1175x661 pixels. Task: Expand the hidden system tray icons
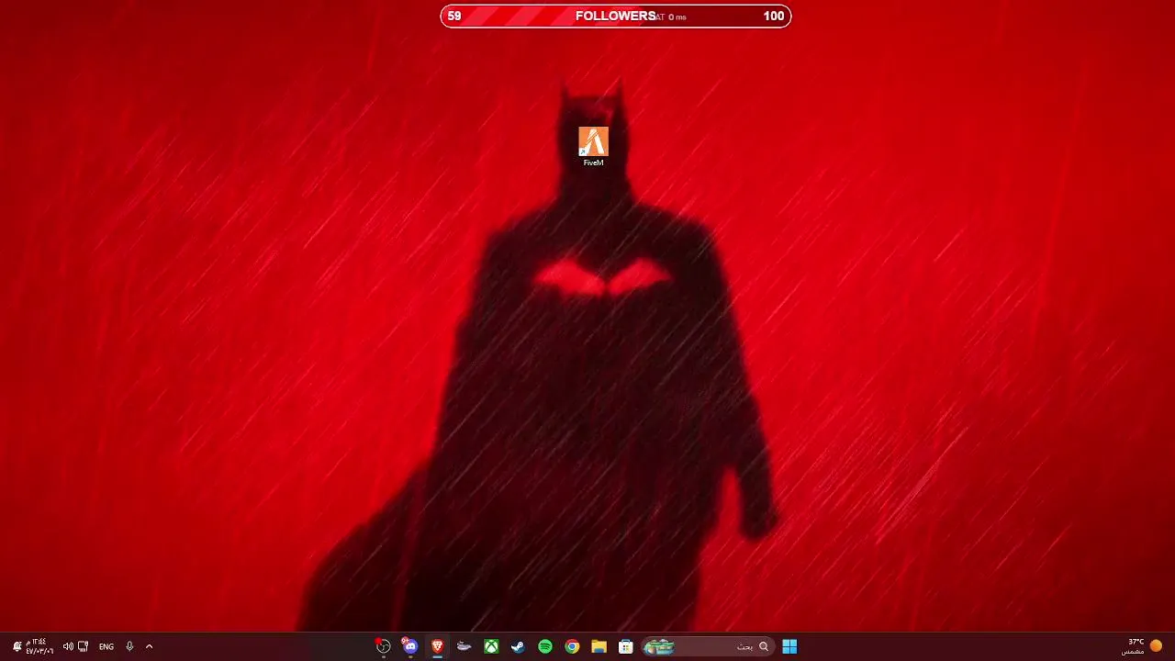pos(149,646)
